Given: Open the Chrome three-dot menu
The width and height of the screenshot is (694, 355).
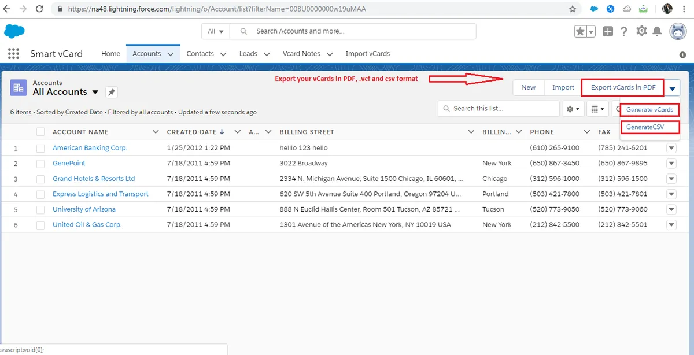Looking at the screenshot, I should click(684, 9).
